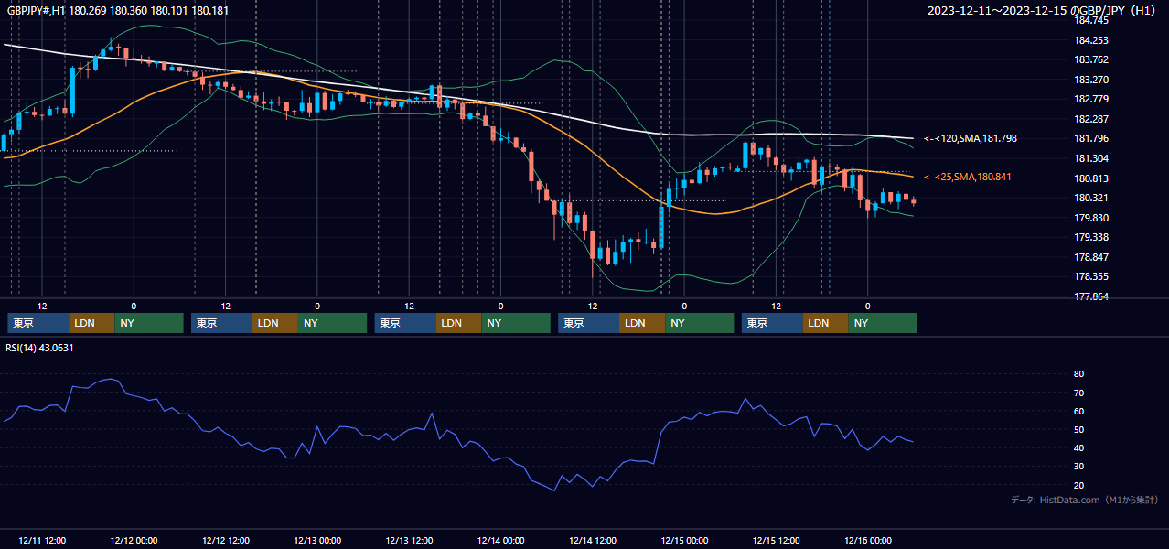
Task: Click RSI scale value 70
Action: [1078, 393]
